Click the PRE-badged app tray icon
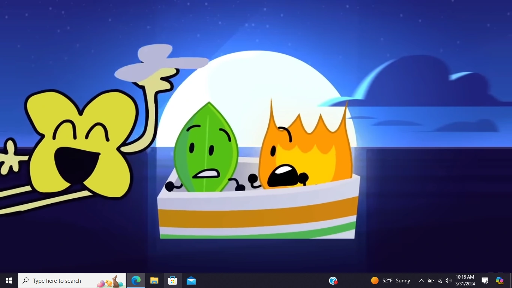The height and width of the screenshot is (288, 512). coord(500,280)
